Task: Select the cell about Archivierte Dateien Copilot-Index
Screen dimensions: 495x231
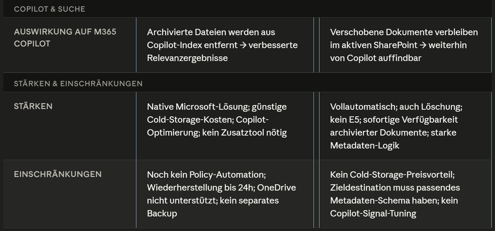Action: [x=225, y=45]
